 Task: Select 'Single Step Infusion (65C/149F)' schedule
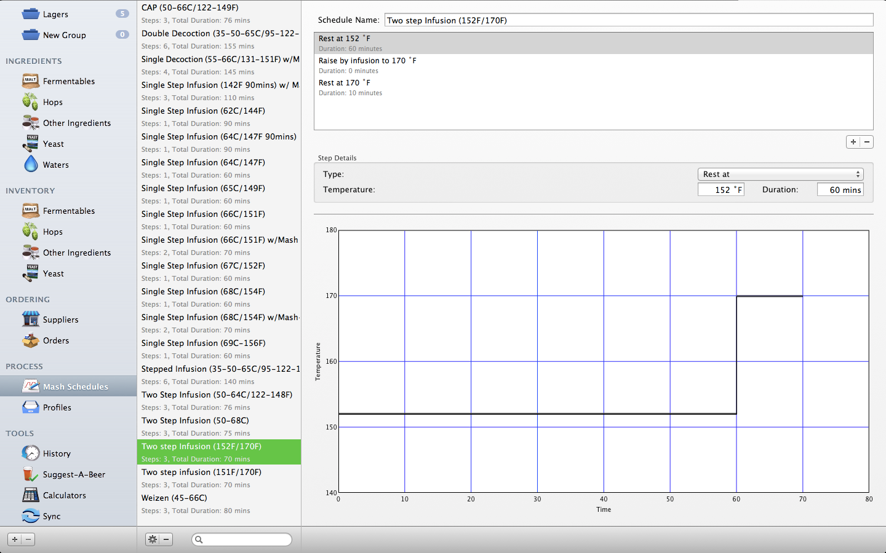click(219, 194)
